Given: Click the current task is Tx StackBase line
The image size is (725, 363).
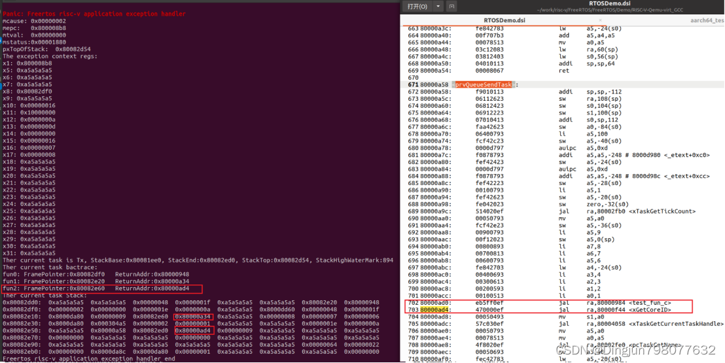Looking at the screenshot, I should (x=198, y=260).
